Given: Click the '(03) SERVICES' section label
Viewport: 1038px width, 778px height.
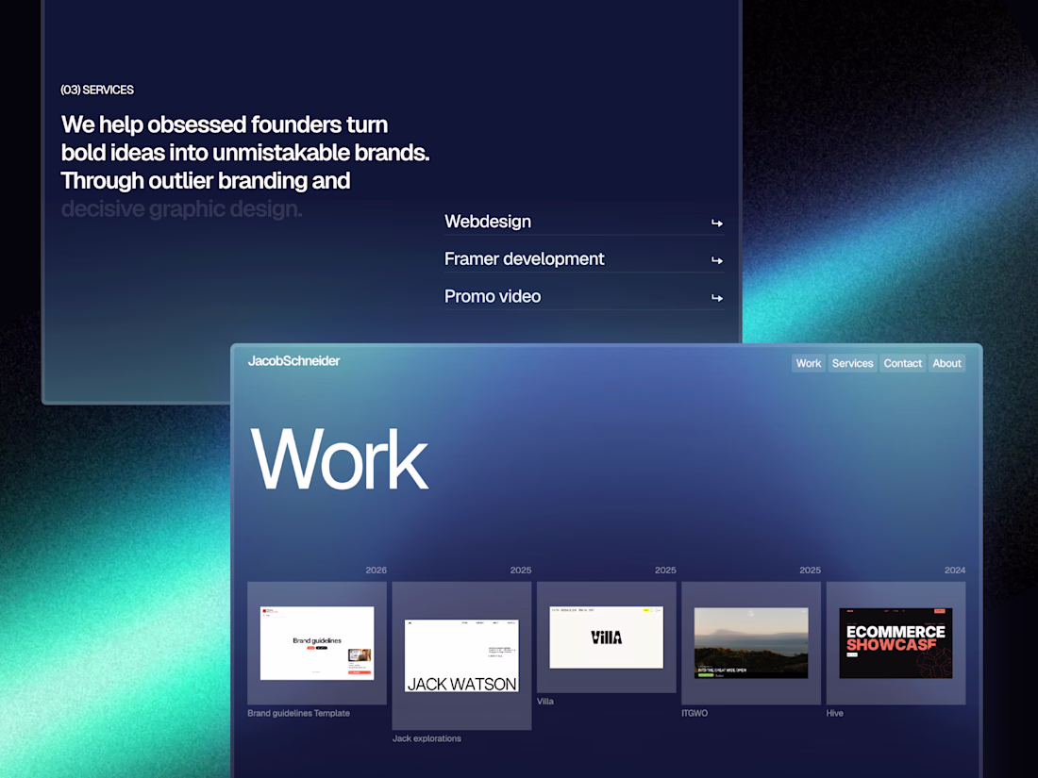Looking at the screenshot, I should tap(97, 90).
